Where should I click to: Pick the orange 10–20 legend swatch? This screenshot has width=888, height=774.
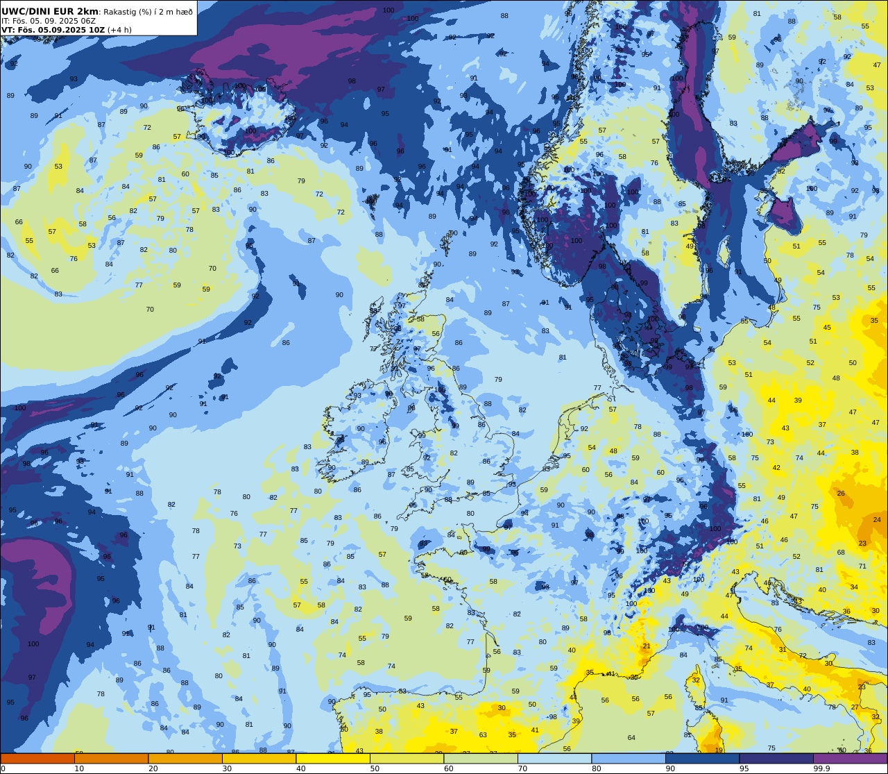[111, 758]
